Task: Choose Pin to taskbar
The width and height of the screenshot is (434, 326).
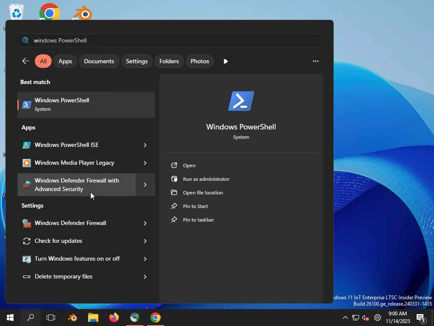Action: 198,220
